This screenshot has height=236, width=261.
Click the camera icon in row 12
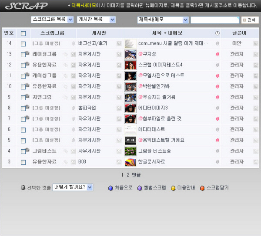(27, 64)
